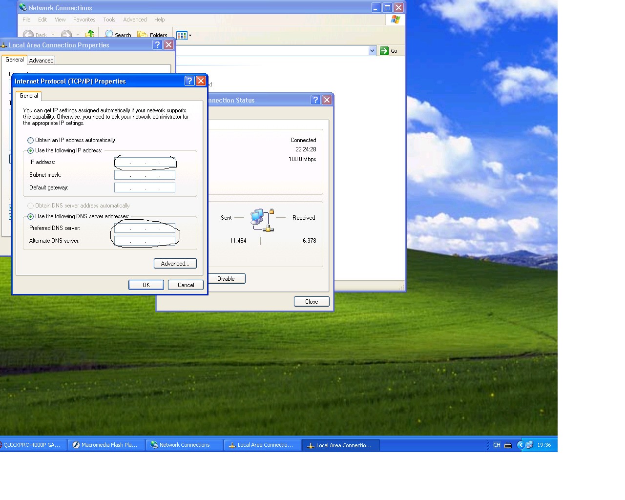Click the Go button beside address bar
Viewport: 625px width, 500px height.
pyautogui.click(x=389, y=51)
